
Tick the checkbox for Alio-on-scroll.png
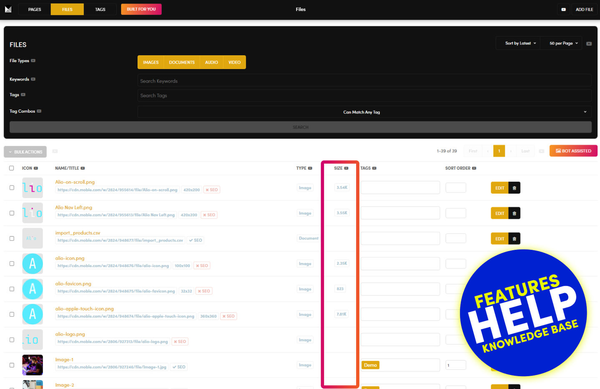click(12, 188)
